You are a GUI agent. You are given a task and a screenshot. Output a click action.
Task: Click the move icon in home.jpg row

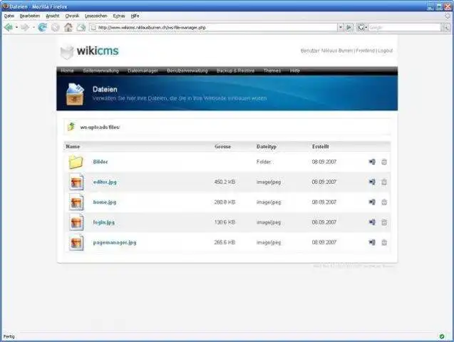pyautogui.click(x=372, y=202)
